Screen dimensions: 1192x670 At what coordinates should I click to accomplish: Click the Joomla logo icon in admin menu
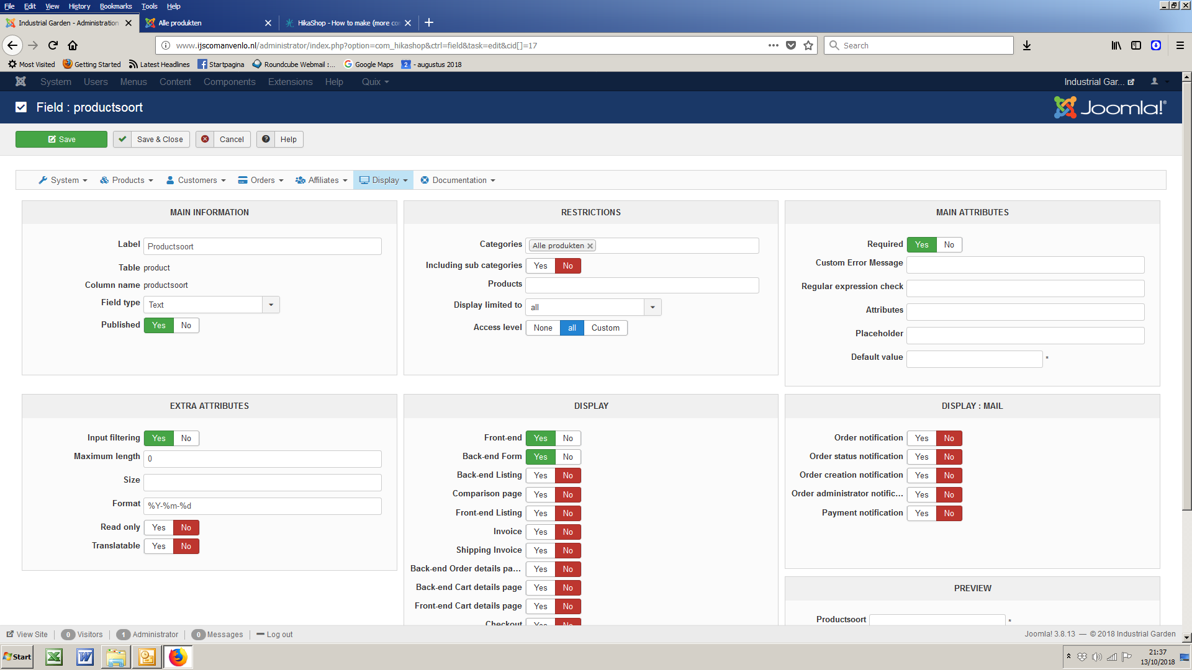coord(20,81)
